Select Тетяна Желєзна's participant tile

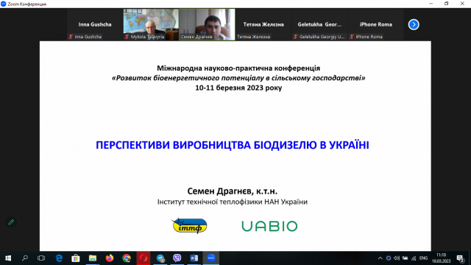263,24
